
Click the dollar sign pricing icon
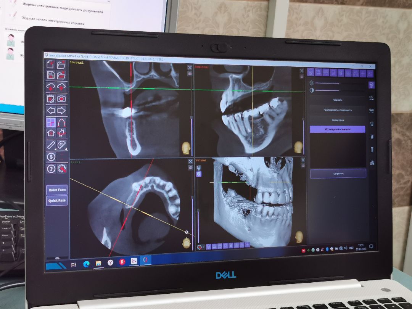(51, 157)
